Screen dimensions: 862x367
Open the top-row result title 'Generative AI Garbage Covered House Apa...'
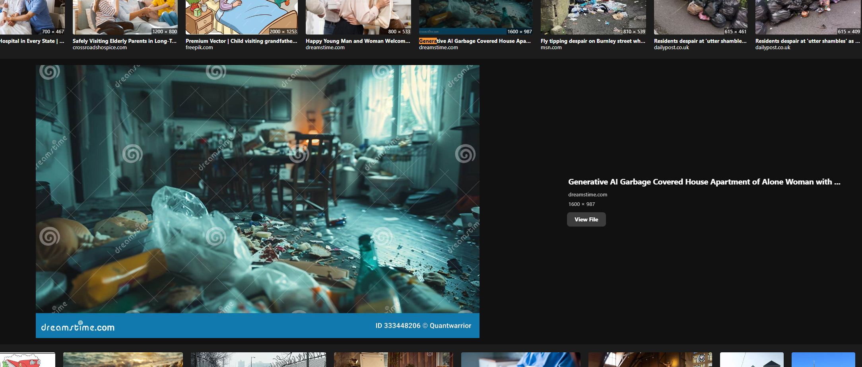tap(475, 41)
